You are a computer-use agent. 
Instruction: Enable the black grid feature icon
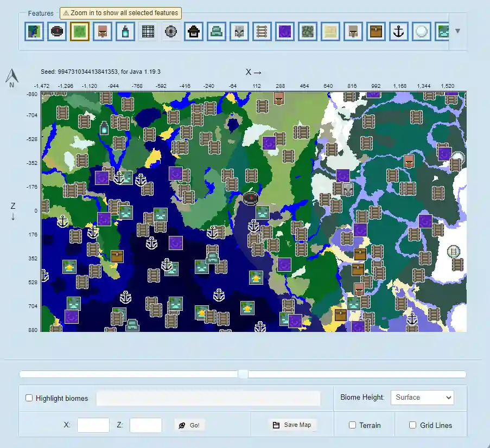point(148,31)
